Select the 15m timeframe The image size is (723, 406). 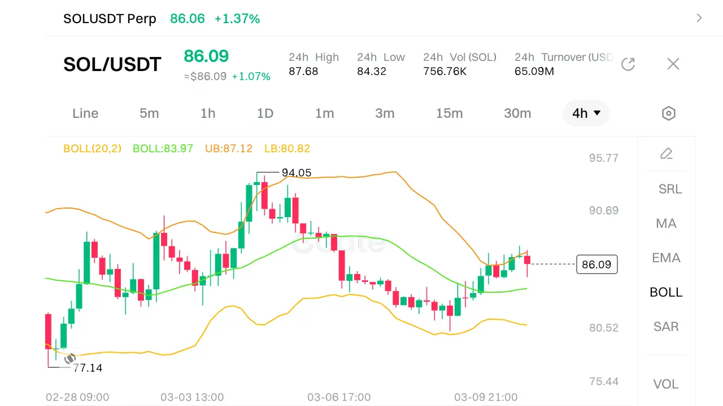click(x=449, y=113)
